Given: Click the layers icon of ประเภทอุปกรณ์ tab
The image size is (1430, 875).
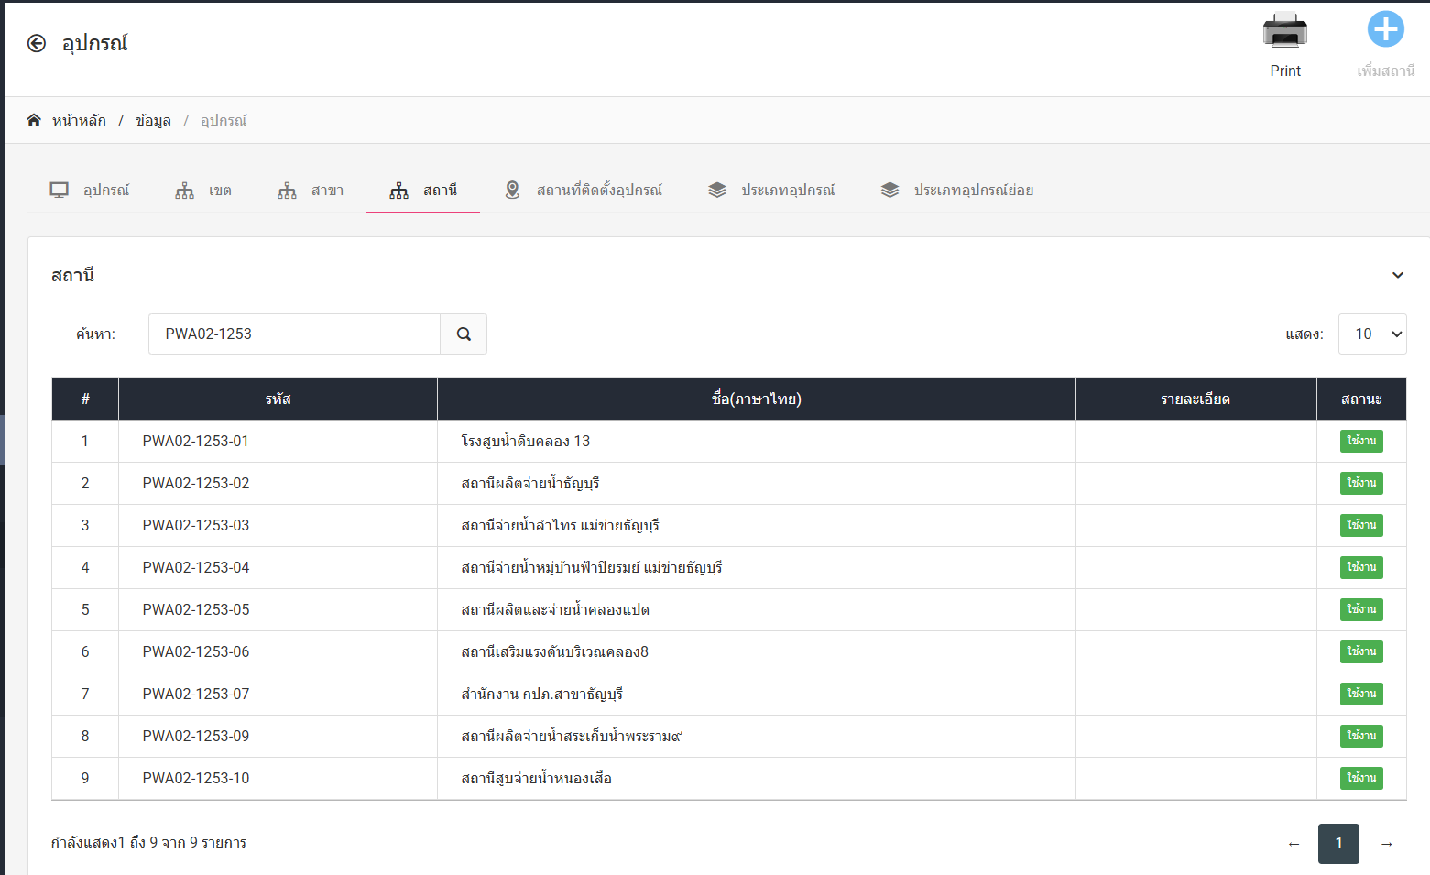Looking at the screenshot, I should 717,190.
